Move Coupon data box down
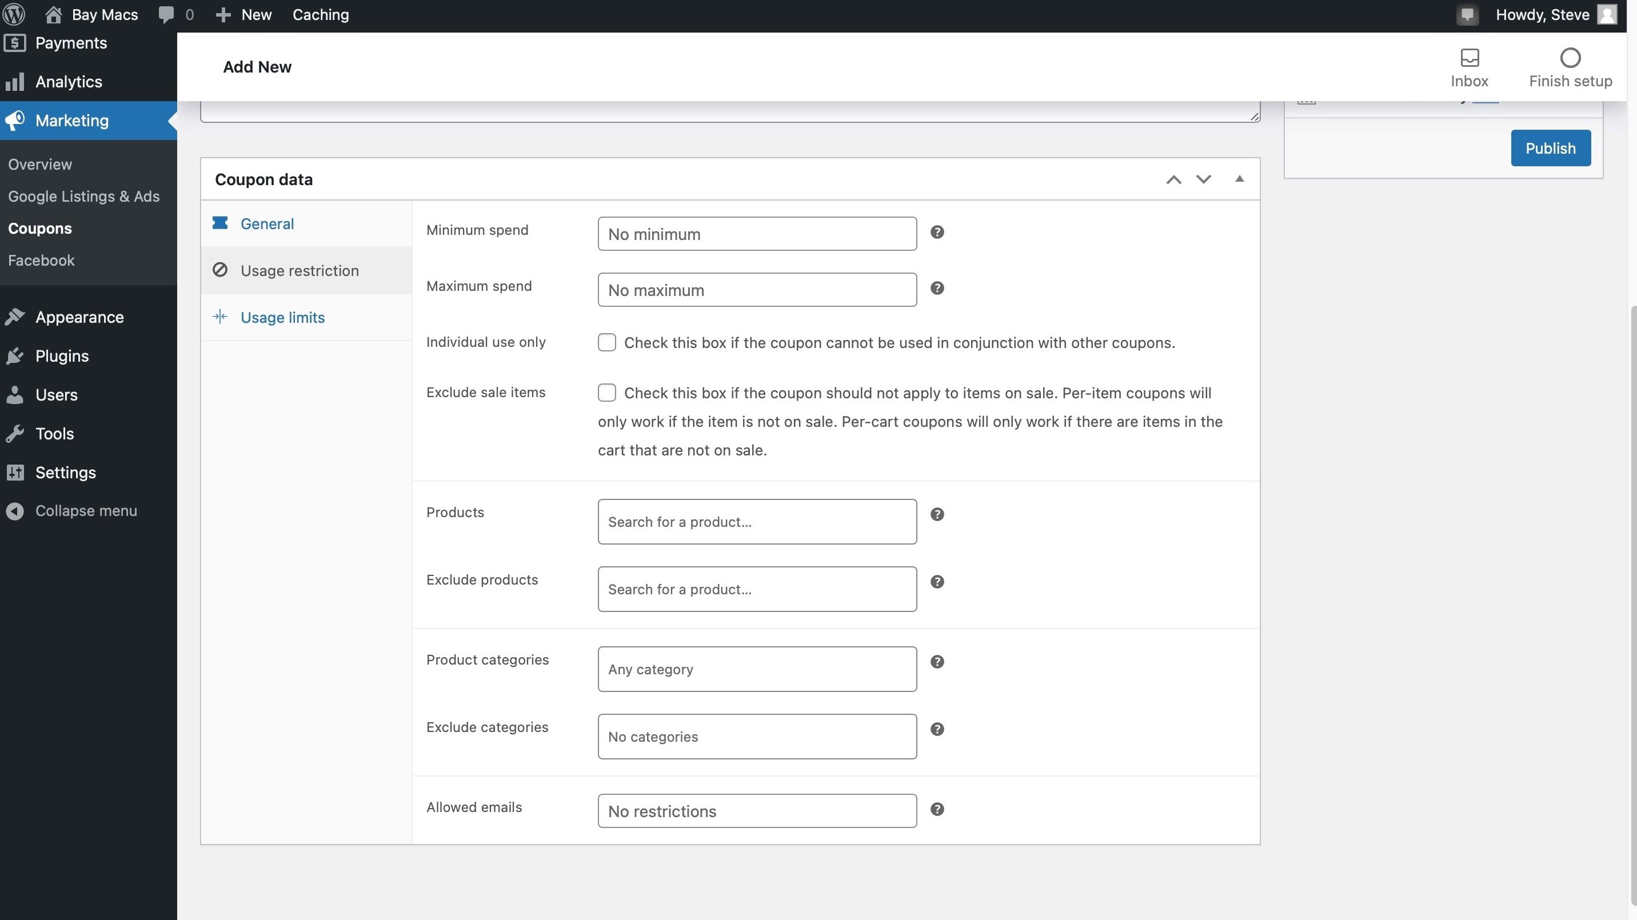 click(1203, 179)
